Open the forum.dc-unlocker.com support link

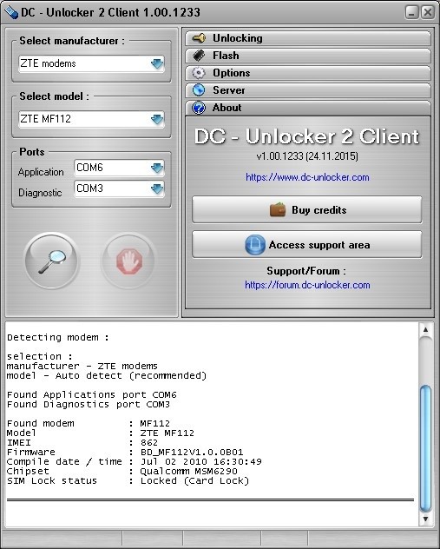(x=307, y=285)
